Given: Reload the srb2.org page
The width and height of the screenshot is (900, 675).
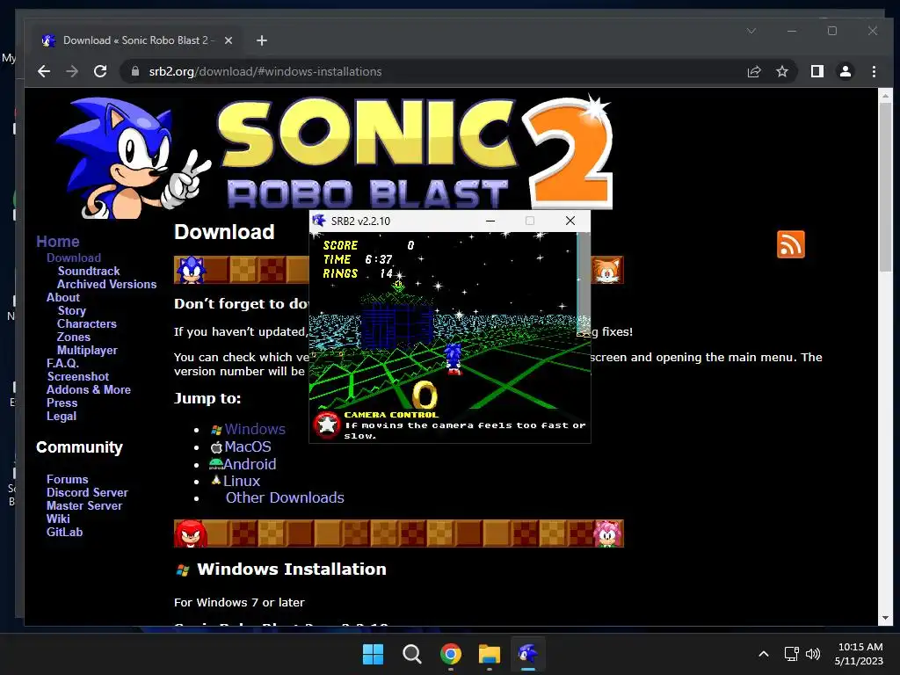Looking at the screenshot, I should 100,71.
